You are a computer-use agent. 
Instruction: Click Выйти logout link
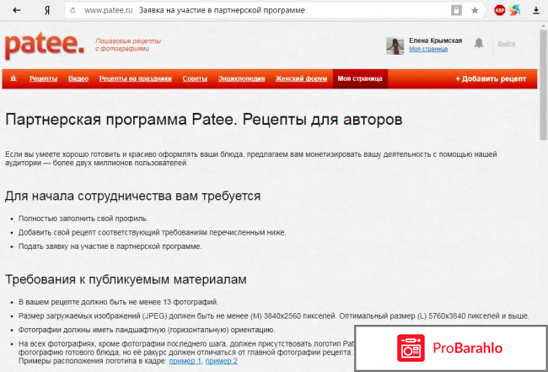pyautogui.click(x=507, y=44)
